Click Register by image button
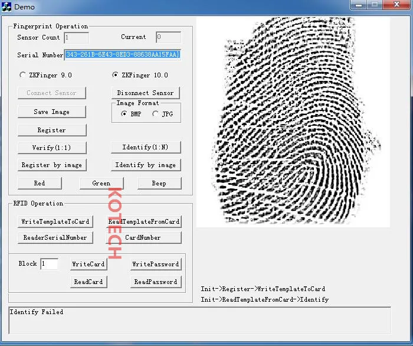 coord(52,165)
